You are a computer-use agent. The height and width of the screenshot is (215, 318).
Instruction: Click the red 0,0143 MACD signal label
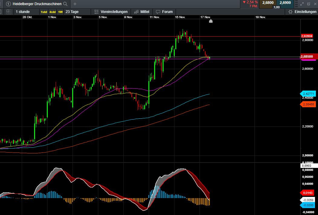coord(308,193)
